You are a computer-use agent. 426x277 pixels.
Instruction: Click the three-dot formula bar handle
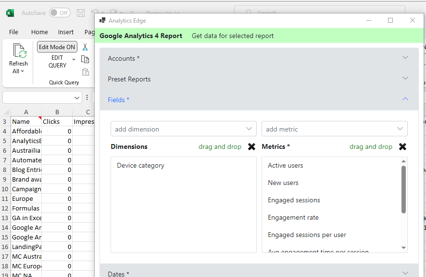click(87, 97)
